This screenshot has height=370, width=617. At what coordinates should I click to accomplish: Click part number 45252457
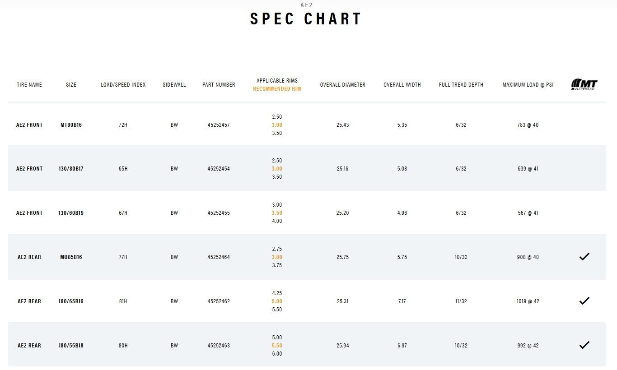[x=219, y=125]
